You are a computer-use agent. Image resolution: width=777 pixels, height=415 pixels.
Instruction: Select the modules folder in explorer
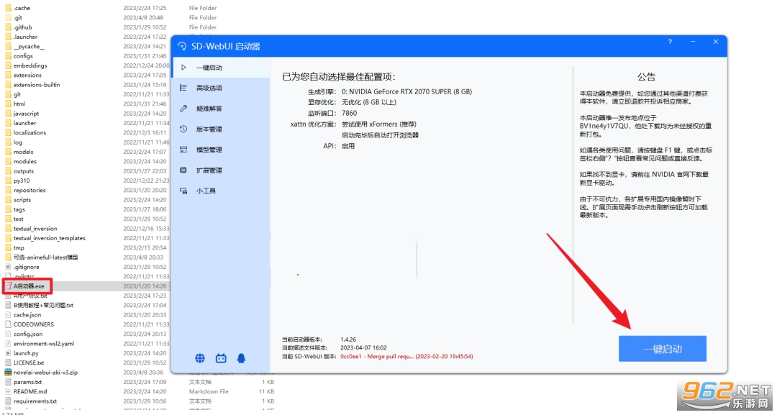(24, 161)
